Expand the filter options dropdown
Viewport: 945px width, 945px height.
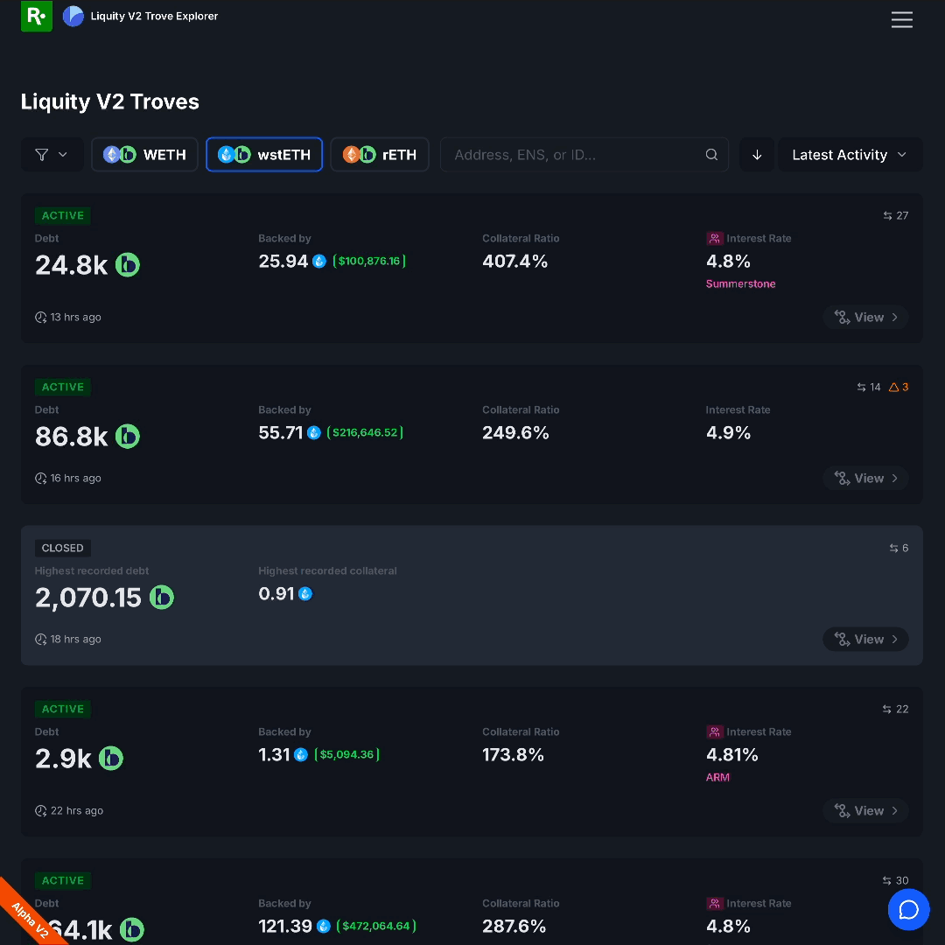coord(52,155)
